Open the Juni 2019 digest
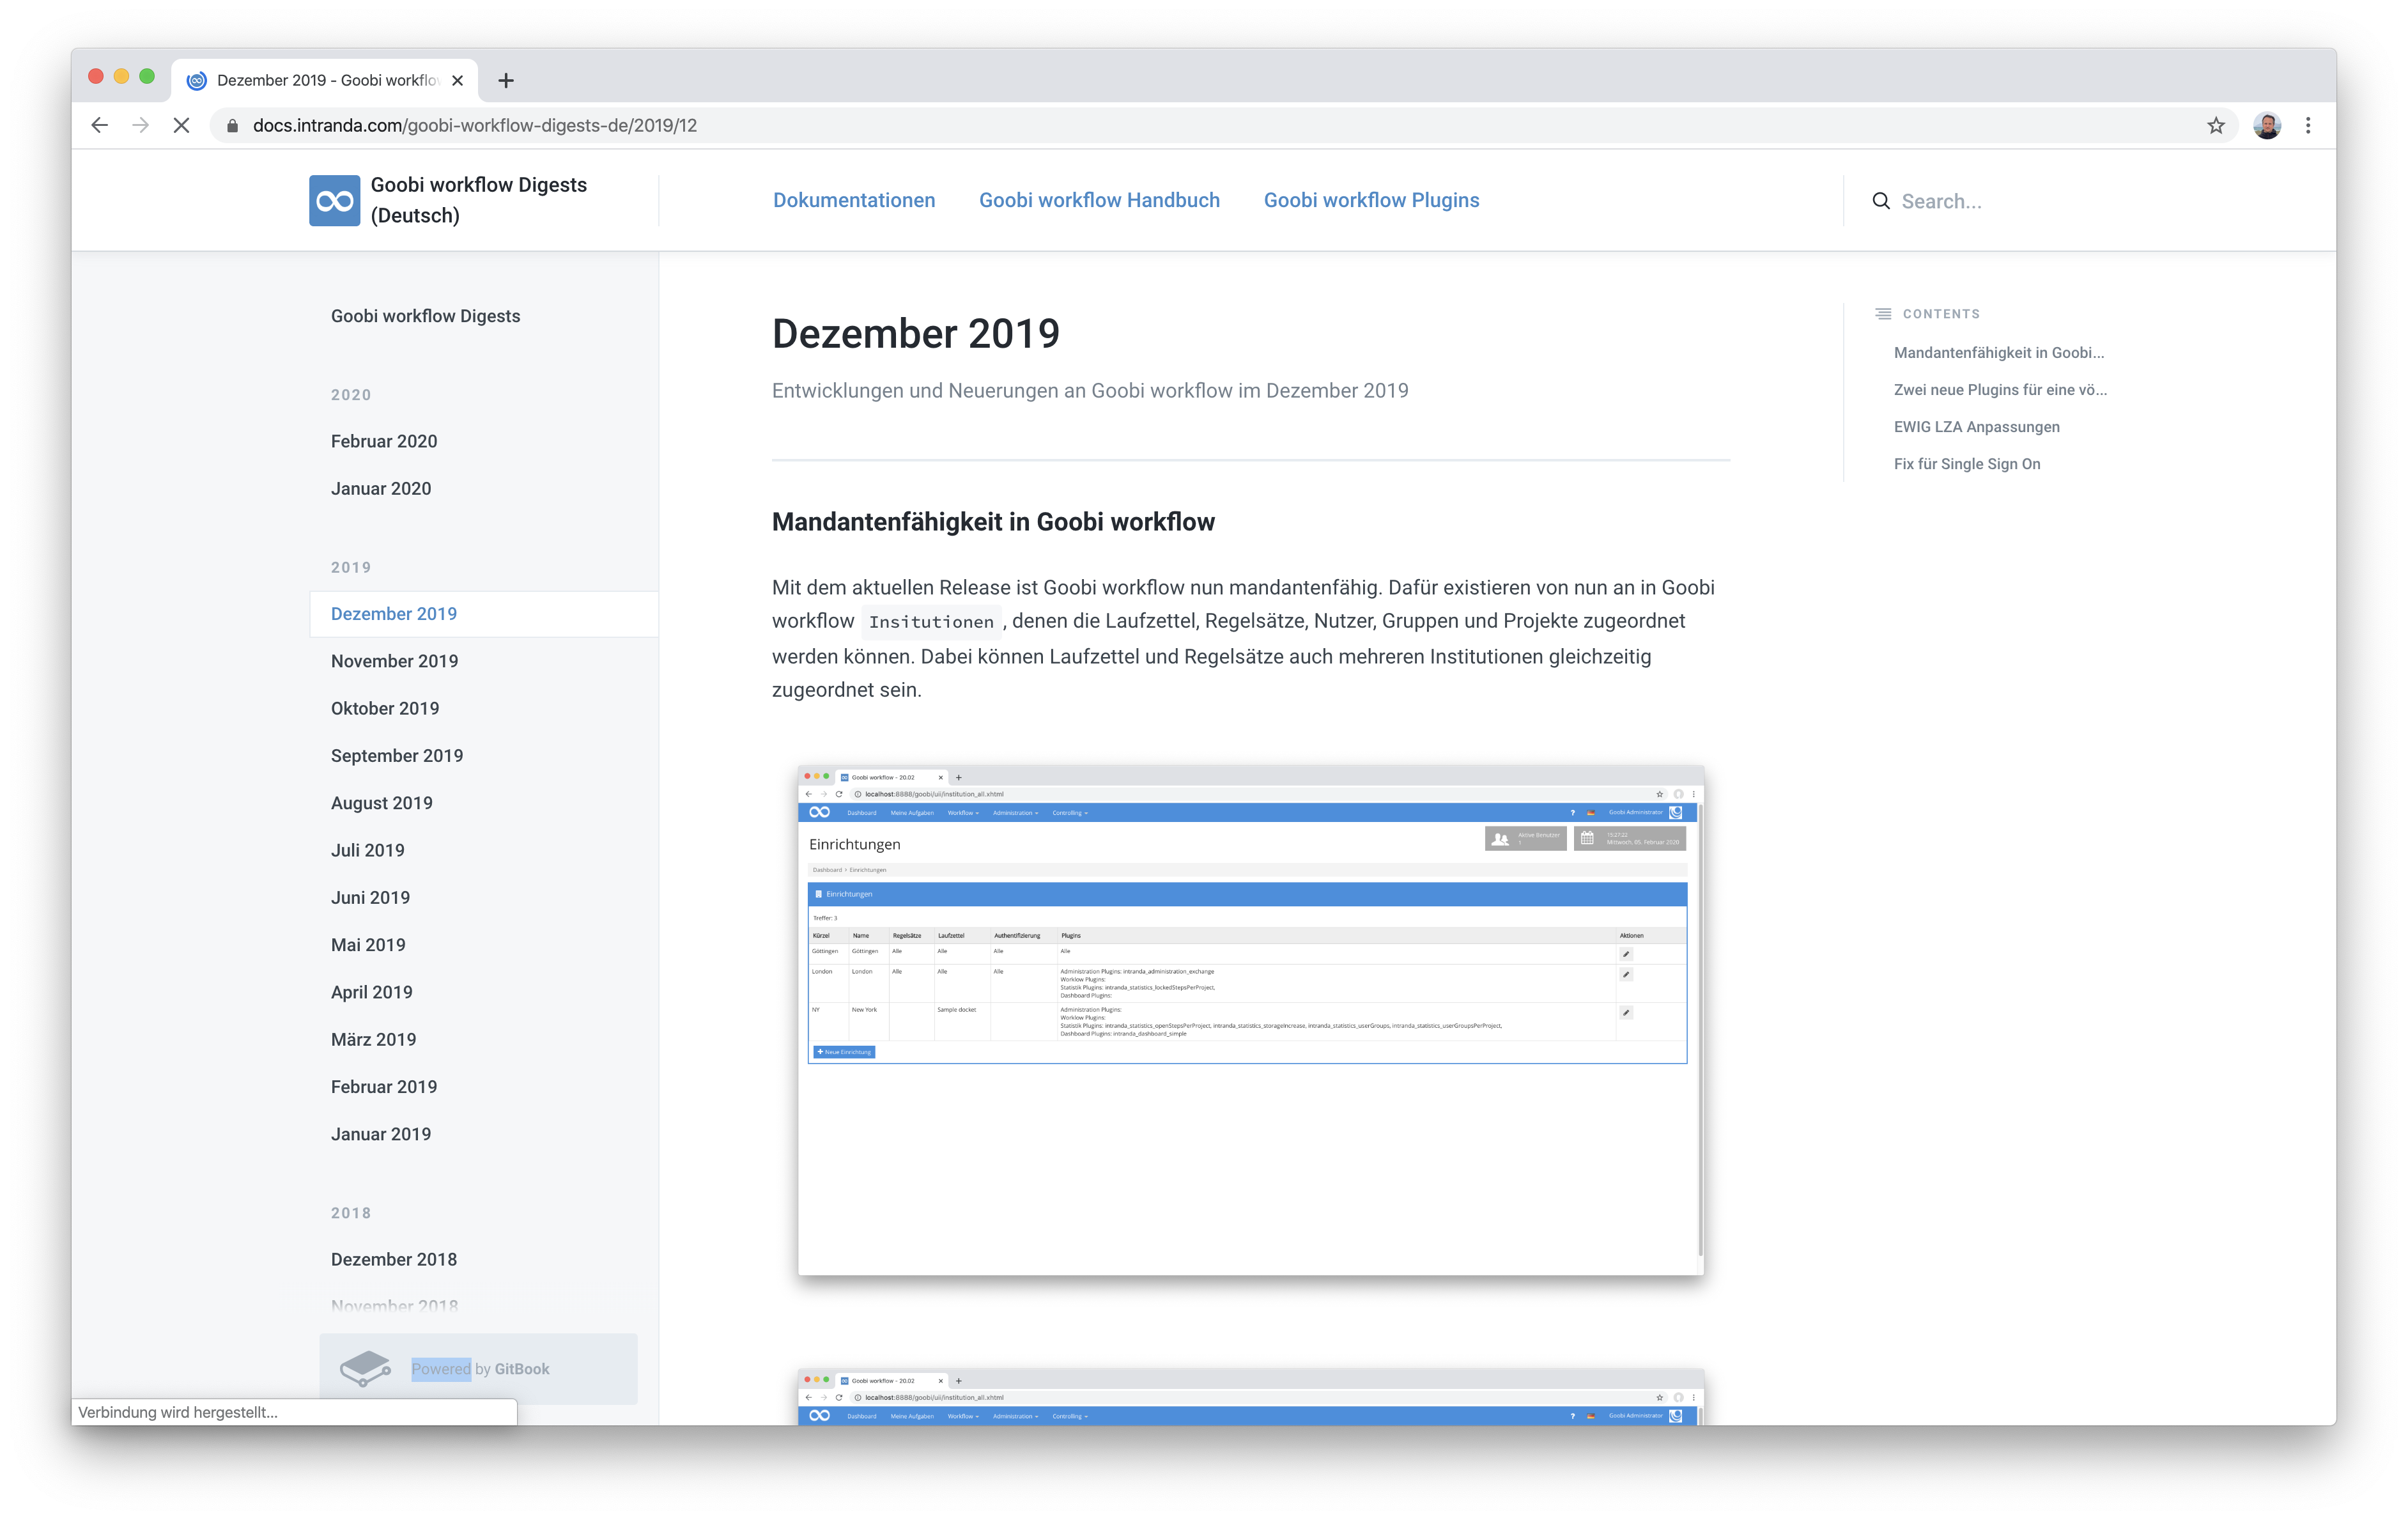Screen dimensions: 2408x1520 370,897
